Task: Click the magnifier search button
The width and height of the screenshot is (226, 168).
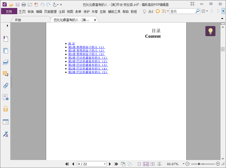Action: (x=197, y=11)
